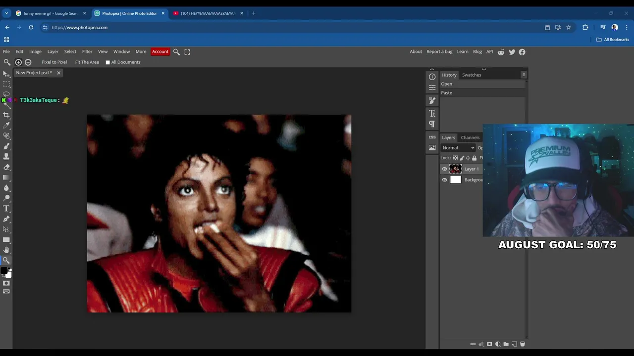This screenshot has width=634, height=356.
Task: Select the Type tool
Action: point(6,209)
